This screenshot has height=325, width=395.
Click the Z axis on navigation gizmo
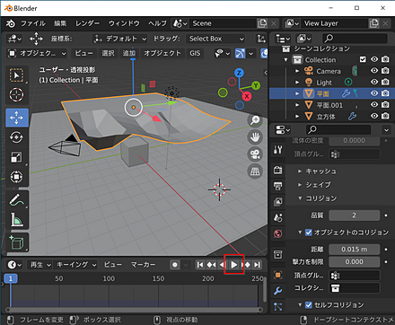[x=239, y=73]
